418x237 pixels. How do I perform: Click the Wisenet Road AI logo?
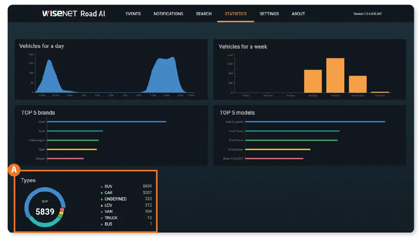click(x=74, y=14)
